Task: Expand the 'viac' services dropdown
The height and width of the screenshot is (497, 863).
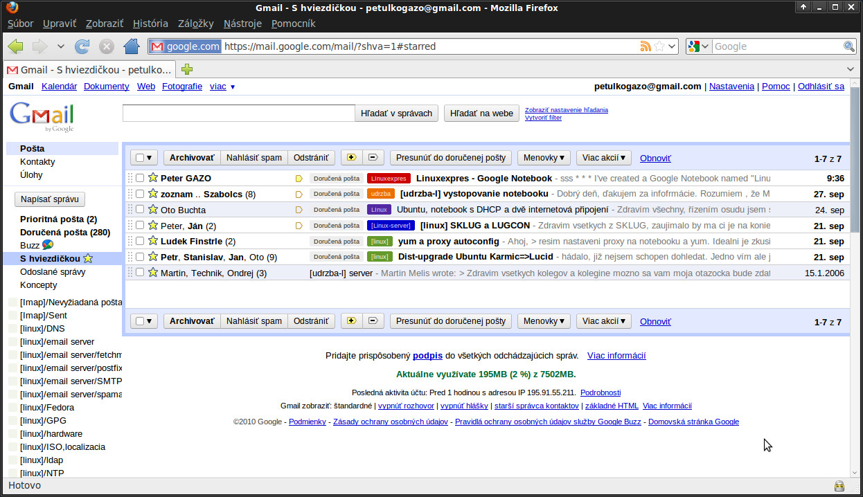Action: (x=223, y=87)
